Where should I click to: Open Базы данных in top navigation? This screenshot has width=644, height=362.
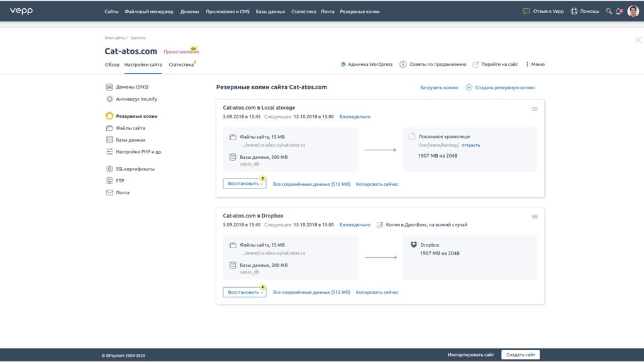coord(270,11)
